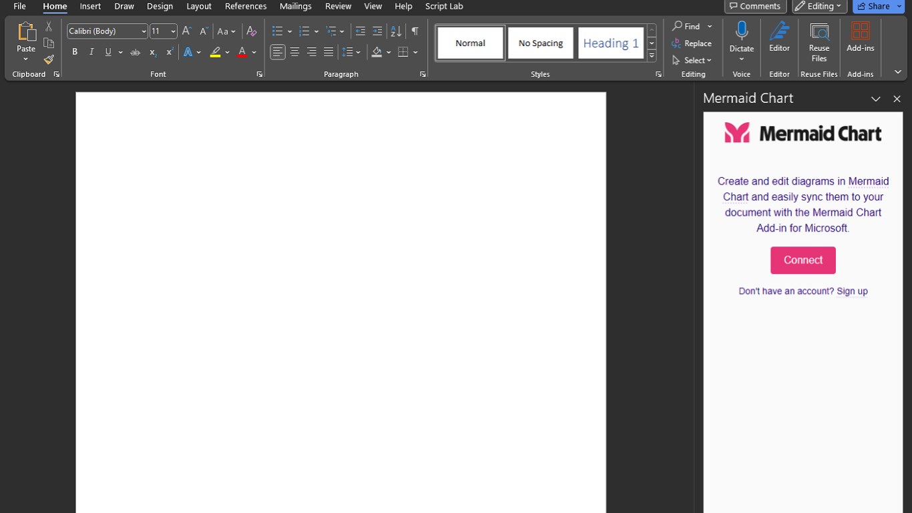The image size is (912, 513).
Task: Click the Reuse Files icon
Action: click(x=819, y=31)
